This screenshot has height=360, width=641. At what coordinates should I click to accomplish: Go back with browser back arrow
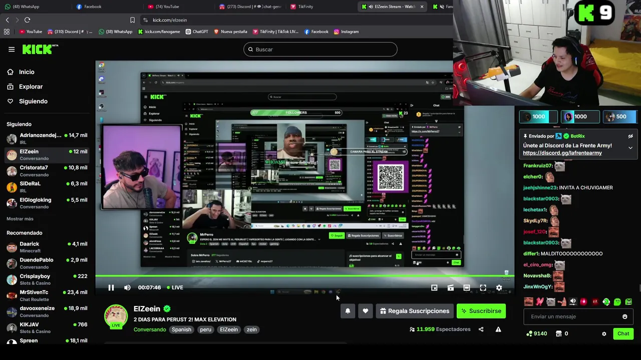[7, 20]
